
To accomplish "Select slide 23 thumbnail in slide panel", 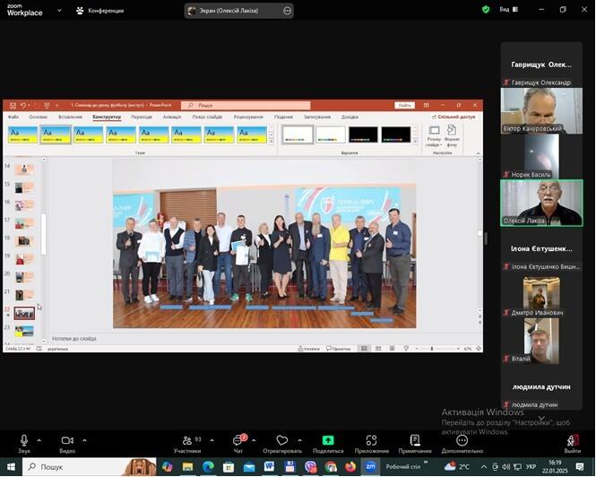I will (24, 331).
